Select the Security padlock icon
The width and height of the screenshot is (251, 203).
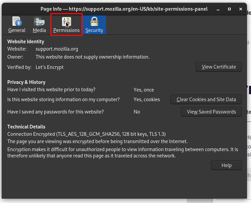click(94, 22)
